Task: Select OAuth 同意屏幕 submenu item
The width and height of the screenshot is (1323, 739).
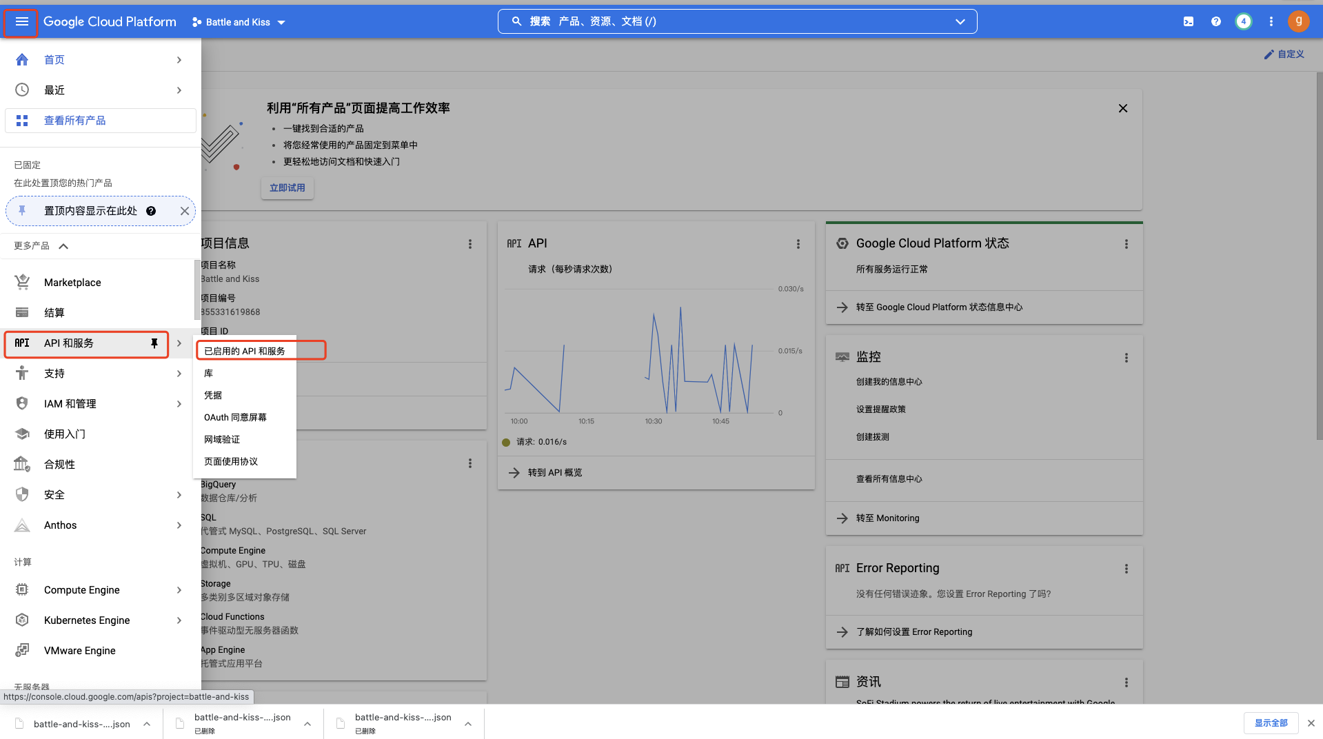Action: pyautogui.click(x=245, y=417)
